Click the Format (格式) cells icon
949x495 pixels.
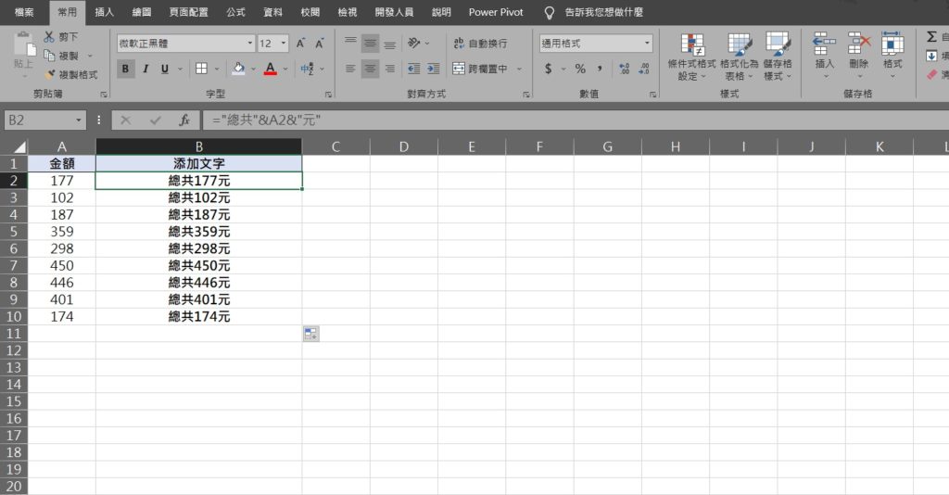892,44
